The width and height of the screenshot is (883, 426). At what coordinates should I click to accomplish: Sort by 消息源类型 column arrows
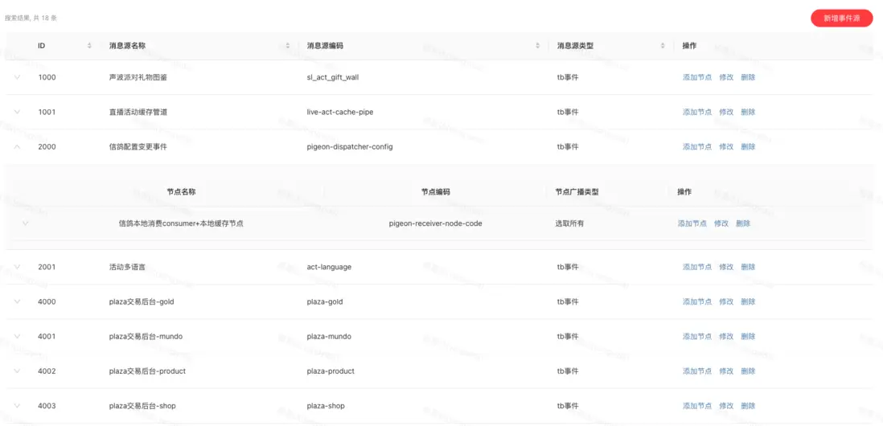click(x=663, y=46)
